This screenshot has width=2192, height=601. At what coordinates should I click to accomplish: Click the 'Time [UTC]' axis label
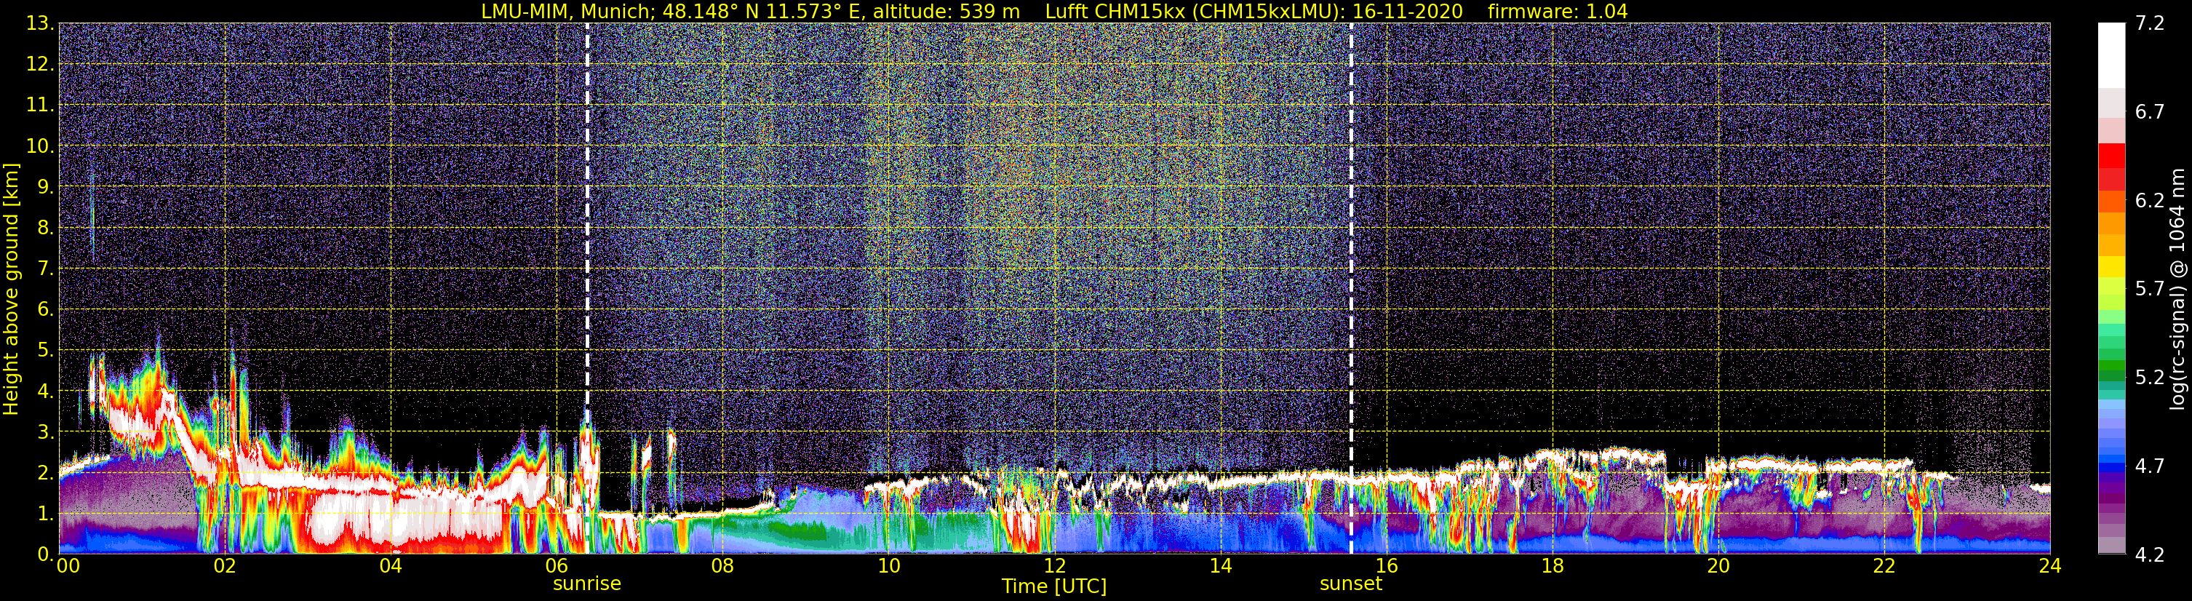(x=1054, y=586)
